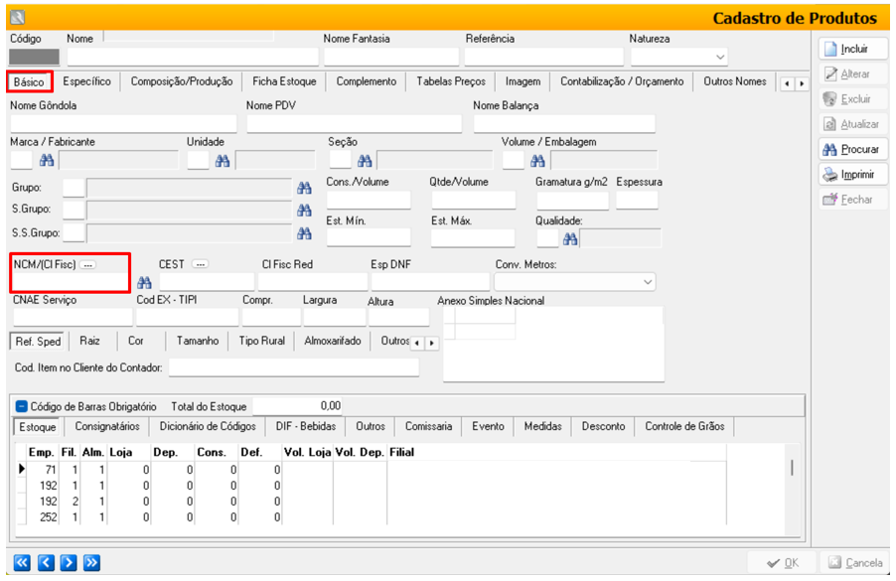Open Seção lookup via binoculars icon
Viewport: 896px width, 581px height.
point(365,161)
